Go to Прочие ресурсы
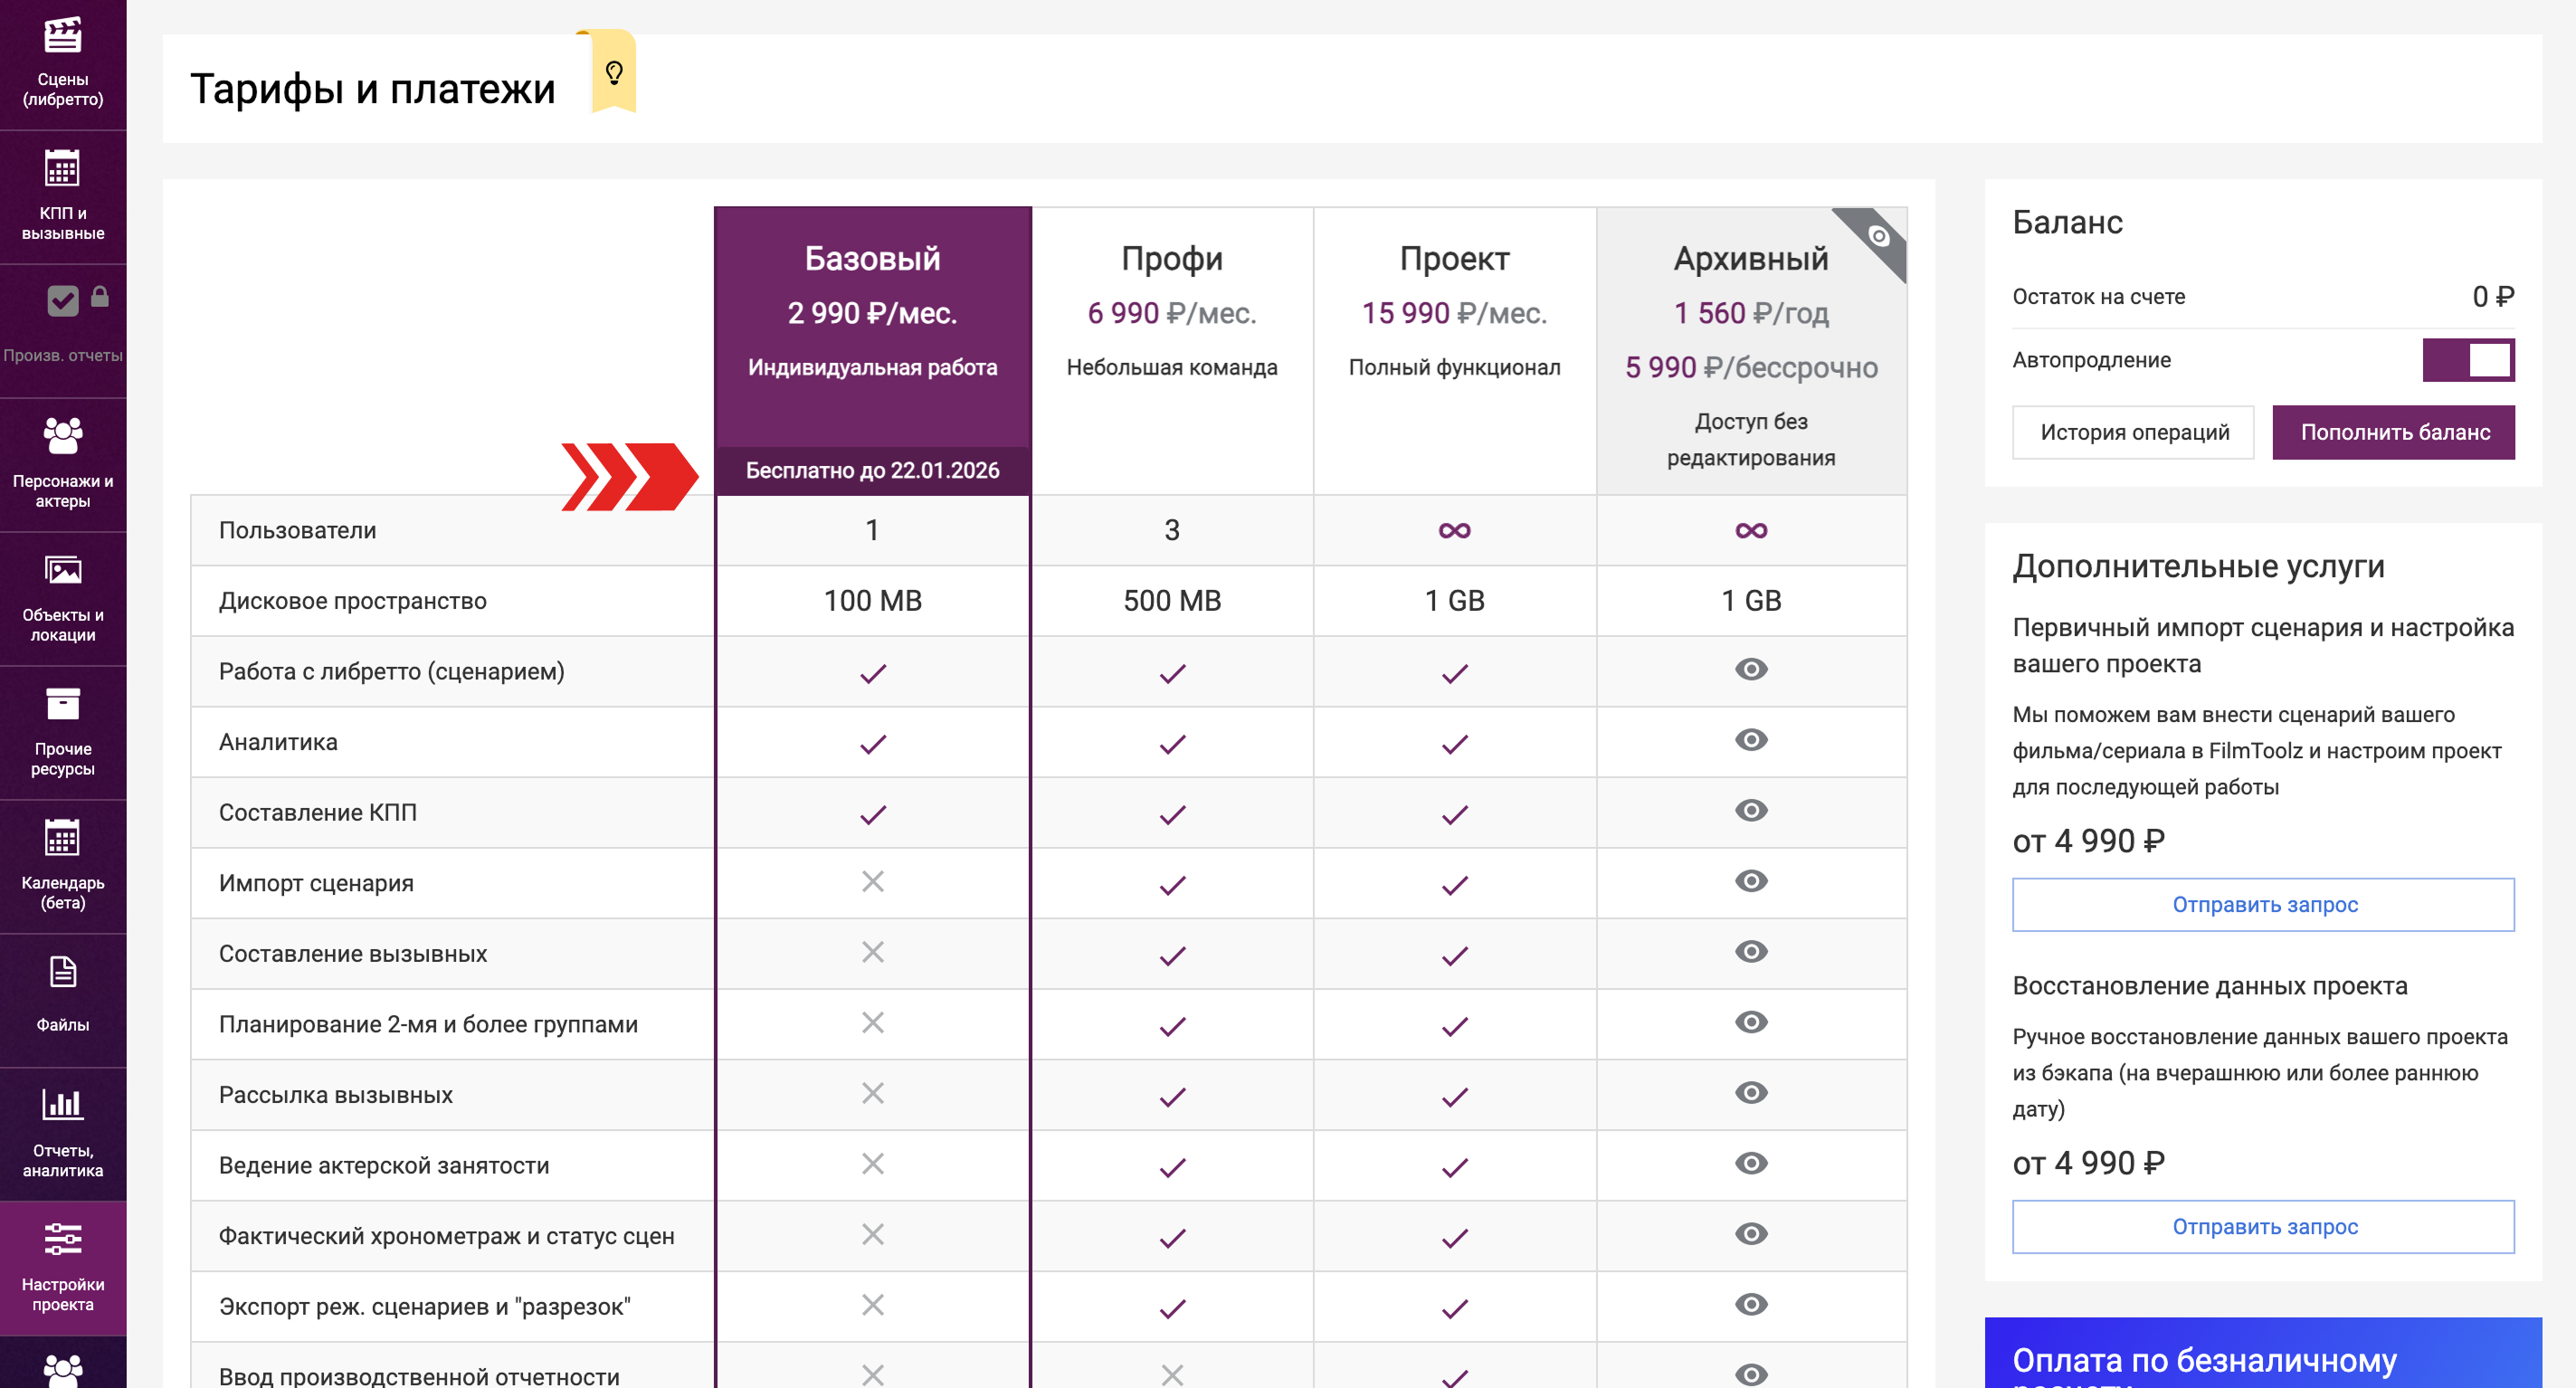This screenshot has width=2576, height=1388. (x=62, y=732)
